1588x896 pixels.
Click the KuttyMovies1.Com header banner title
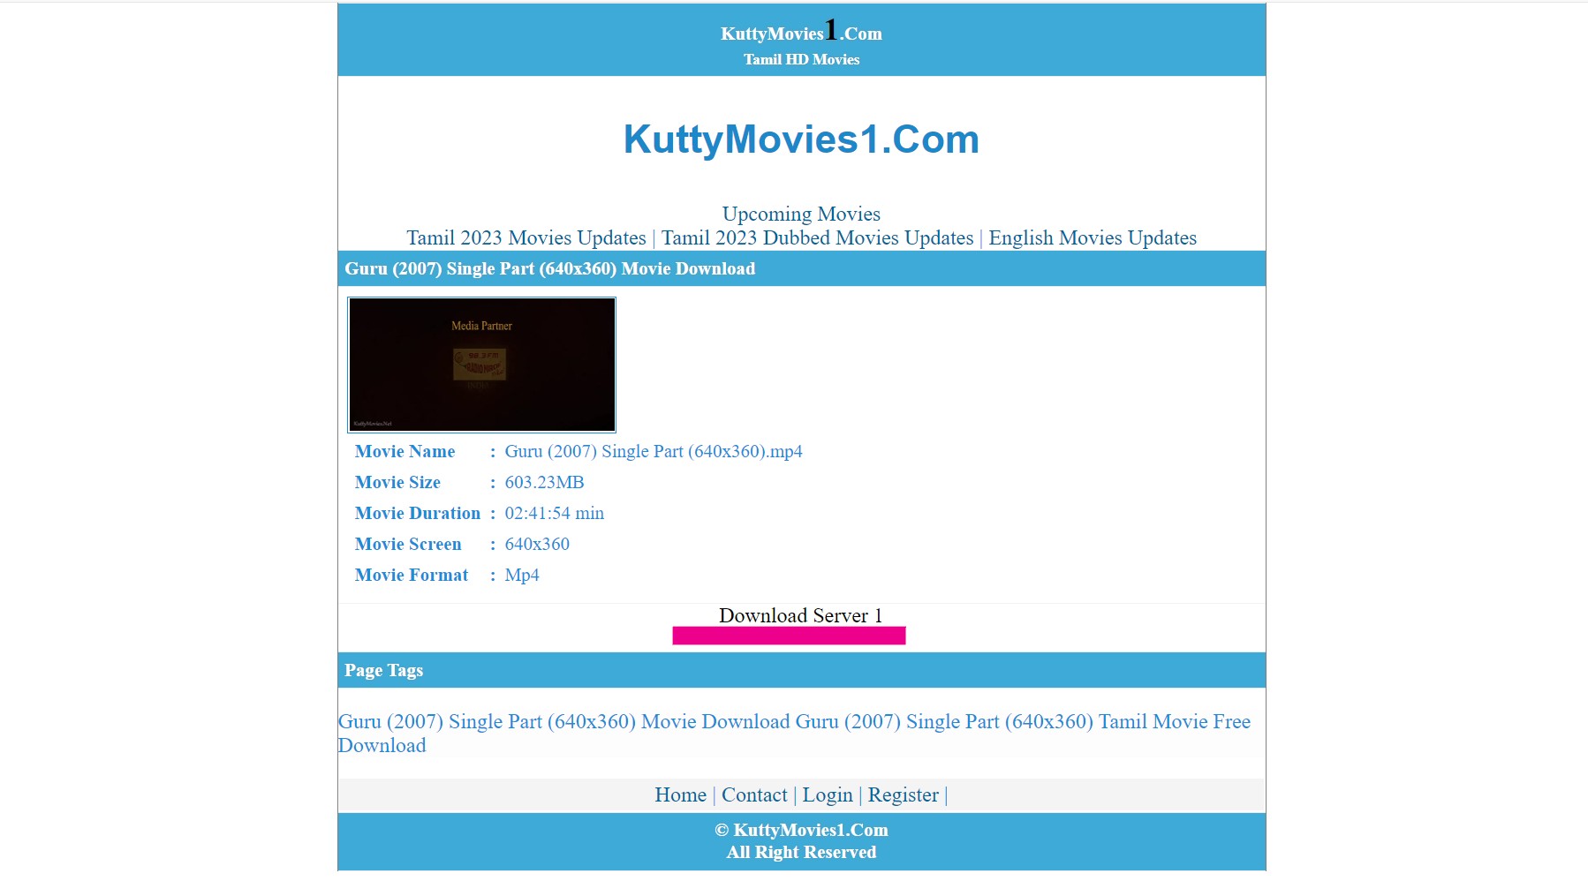(801, 32)
